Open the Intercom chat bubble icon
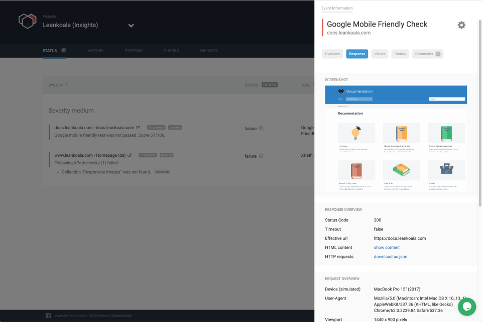Screen dimensions: 482x322 467,306
